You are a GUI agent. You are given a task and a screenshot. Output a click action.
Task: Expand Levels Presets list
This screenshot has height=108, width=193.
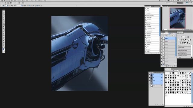coord(179,46)
